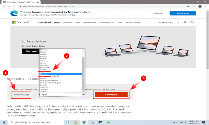Viewport: 209px width, 125px height.
Task: Open the Windows menu item
Action: click(x=67, y=23)
